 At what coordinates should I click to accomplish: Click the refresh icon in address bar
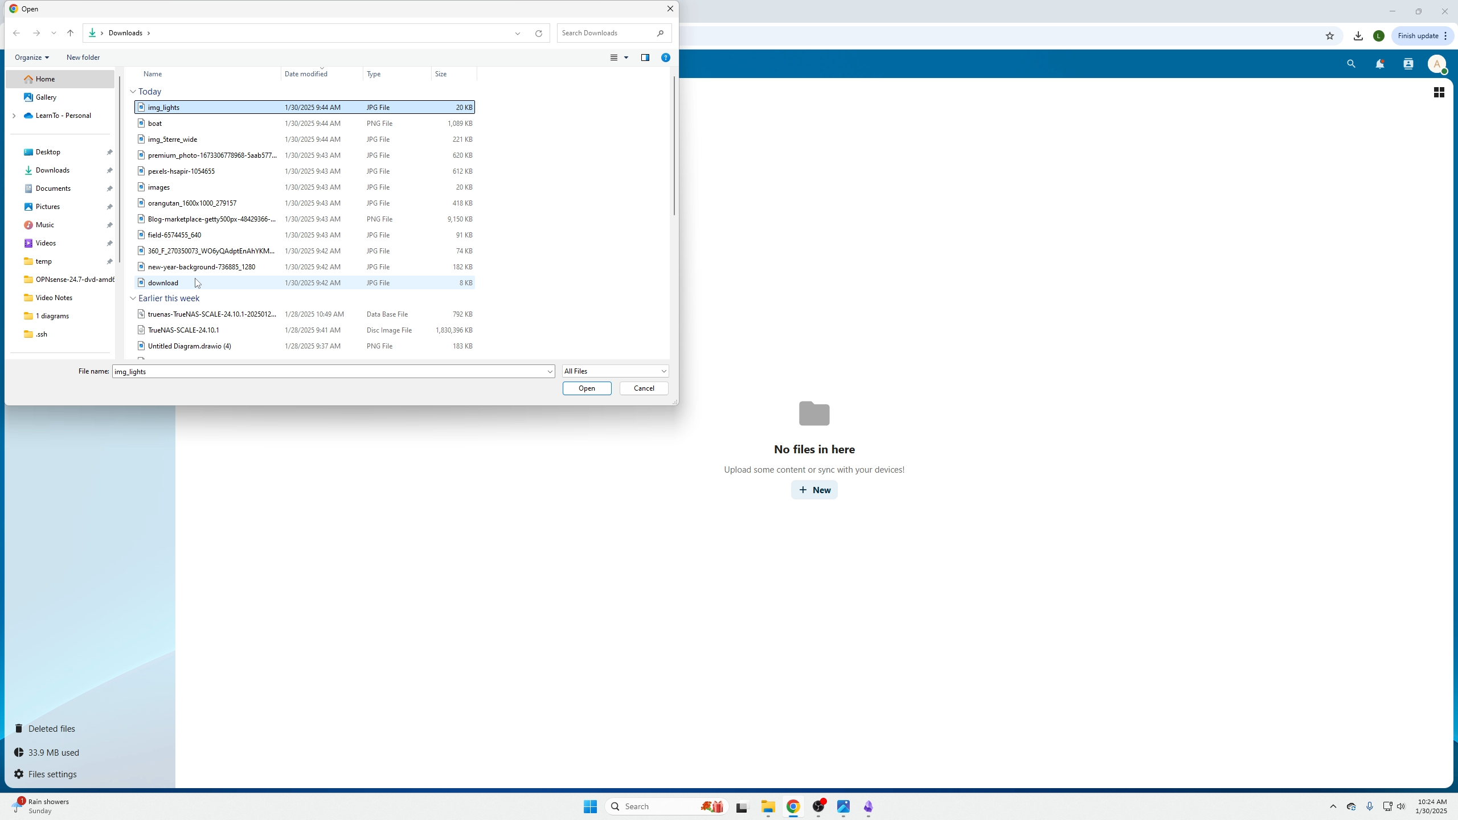coord(538,33)
